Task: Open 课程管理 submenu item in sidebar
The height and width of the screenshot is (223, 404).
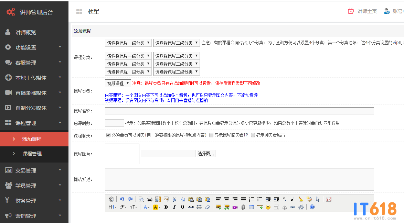Action: [32, 154]
